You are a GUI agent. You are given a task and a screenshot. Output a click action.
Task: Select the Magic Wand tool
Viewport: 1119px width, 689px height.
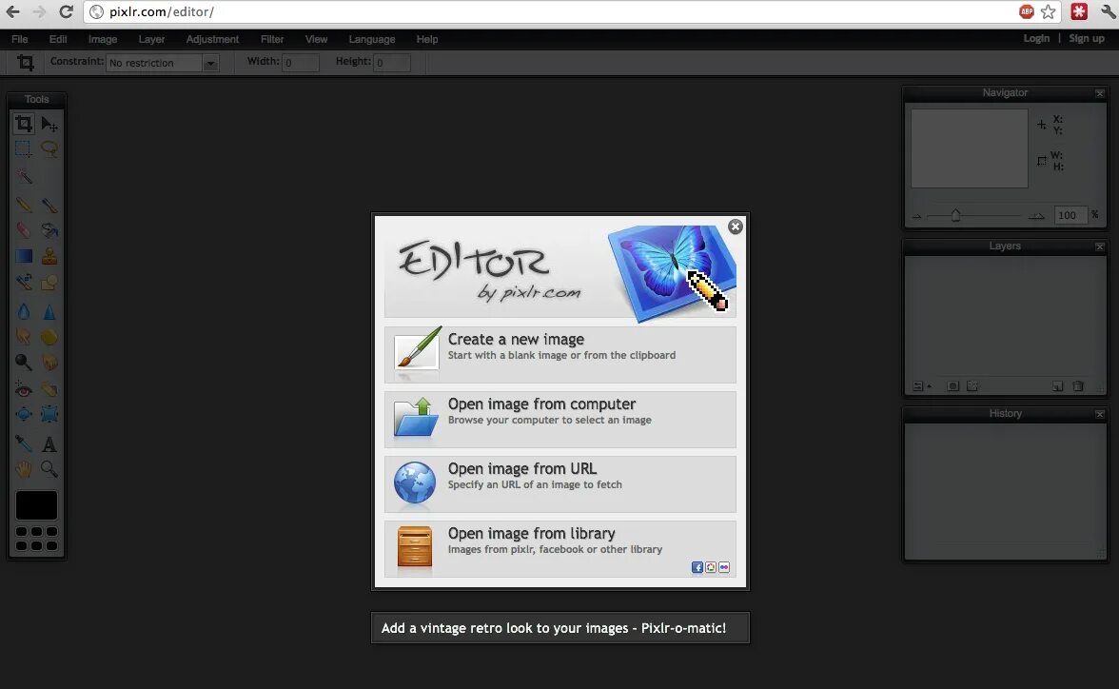pos(24,175)
